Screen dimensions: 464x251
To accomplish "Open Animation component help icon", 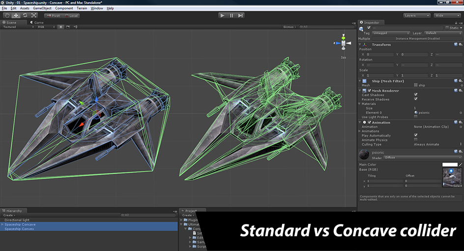I will pyautogui.click(x=456, y=122).
